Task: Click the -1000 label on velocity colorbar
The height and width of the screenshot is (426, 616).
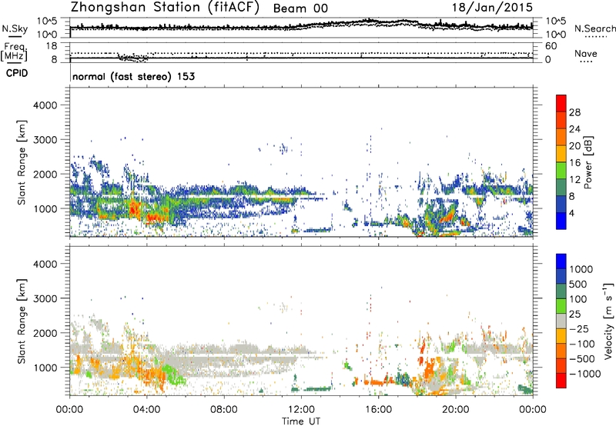Action: (585, 374)
